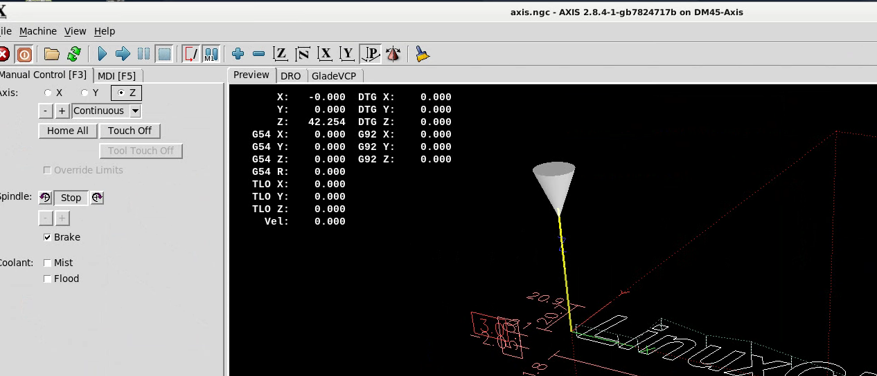Enable Flood coolant checkbox
Image resolution: width=877 pixels, height=376 pixels.
point(47,279)
